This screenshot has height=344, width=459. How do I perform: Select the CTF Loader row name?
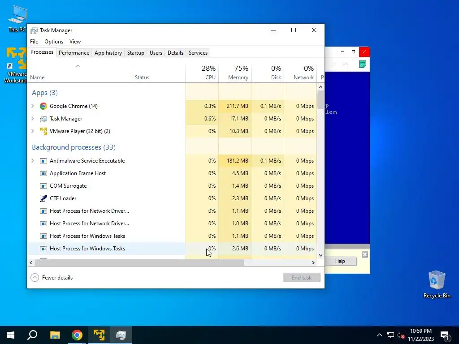(x=63, y=198)
